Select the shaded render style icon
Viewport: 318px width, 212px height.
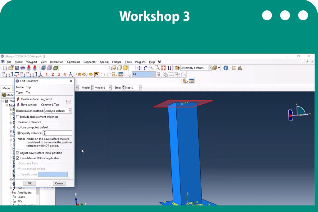coord(125,68)
